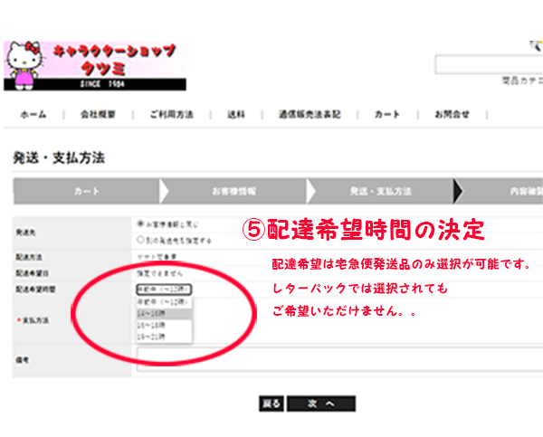Click the カート step in progress bar
This screenshot has width=543, height=437.
86,192
